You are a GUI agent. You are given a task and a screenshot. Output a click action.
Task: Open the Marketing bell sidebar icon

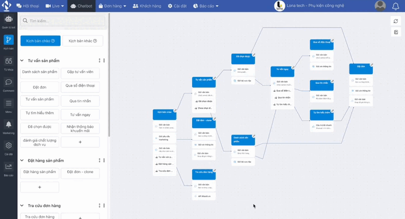(9, 124)
